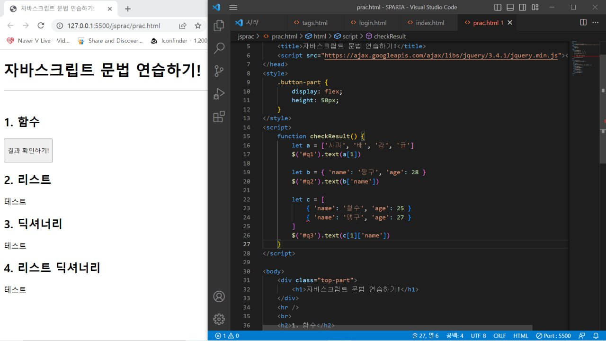
Task: Click the Chrome address bar URL
Action: pos(114,26)
